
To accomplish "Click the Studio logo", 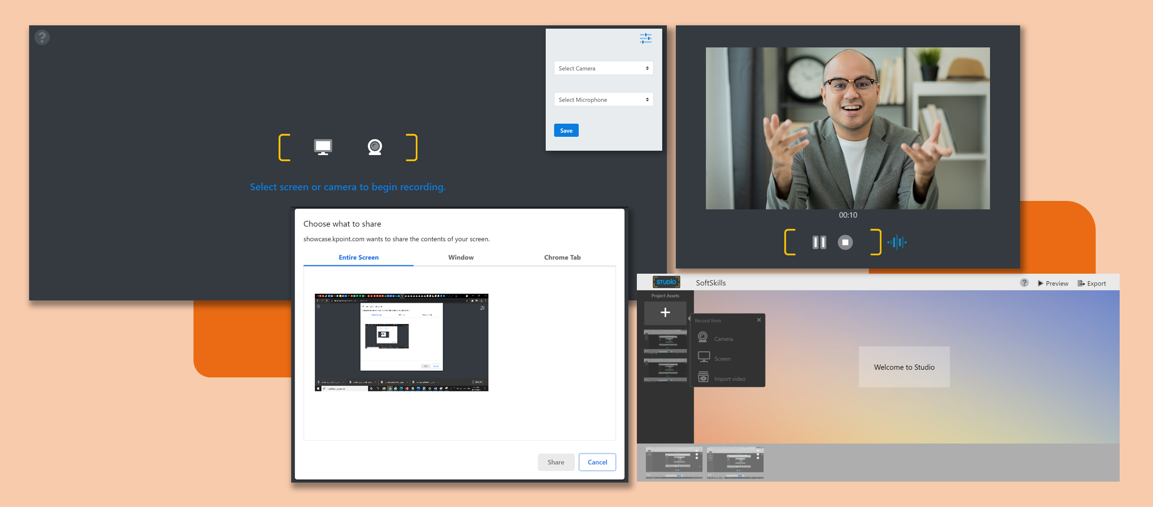I will click(x=666, y=282).
